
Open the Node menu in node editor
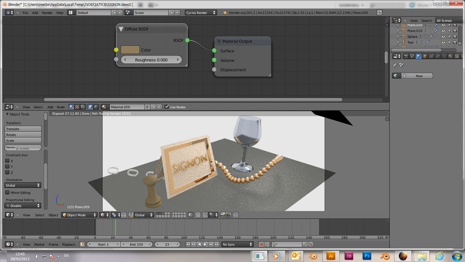pos(61,107)
